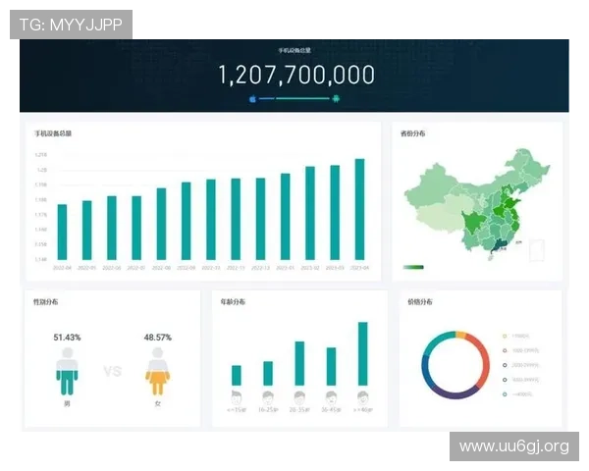Click the >=46岁 age axis label
Viewport: 589px width, 471px height.
363,410
